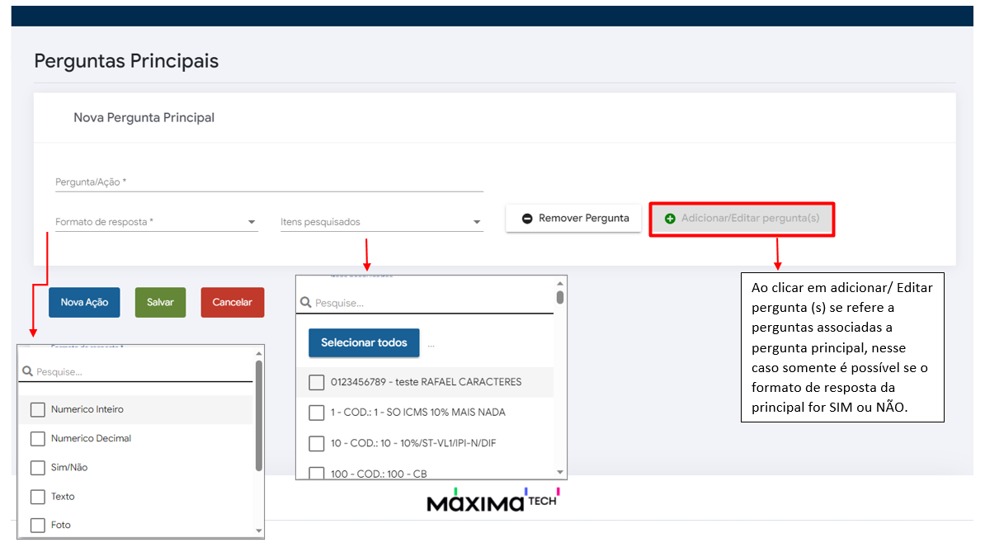Click the red Cancelar button

point(232,303)
